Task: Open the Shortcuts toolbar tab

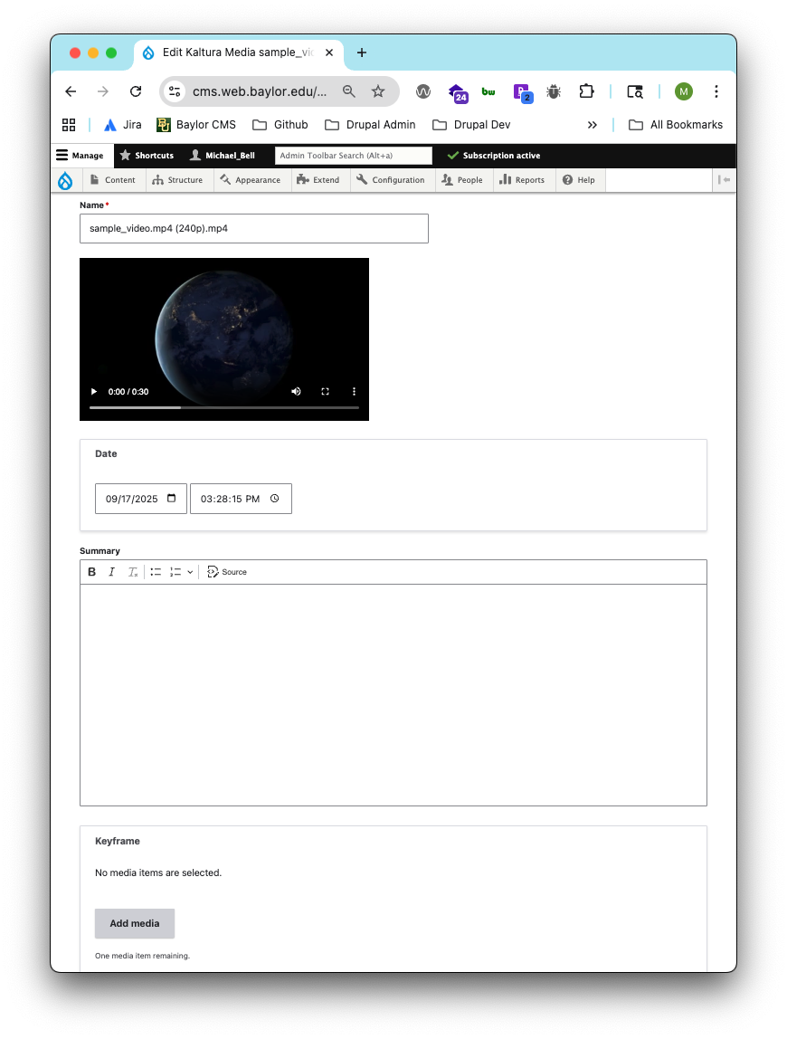Action: (x=147, y=155)
